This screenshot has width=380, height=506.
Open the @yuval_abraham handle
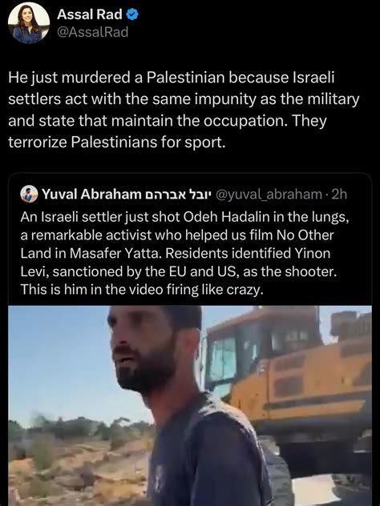269,195
